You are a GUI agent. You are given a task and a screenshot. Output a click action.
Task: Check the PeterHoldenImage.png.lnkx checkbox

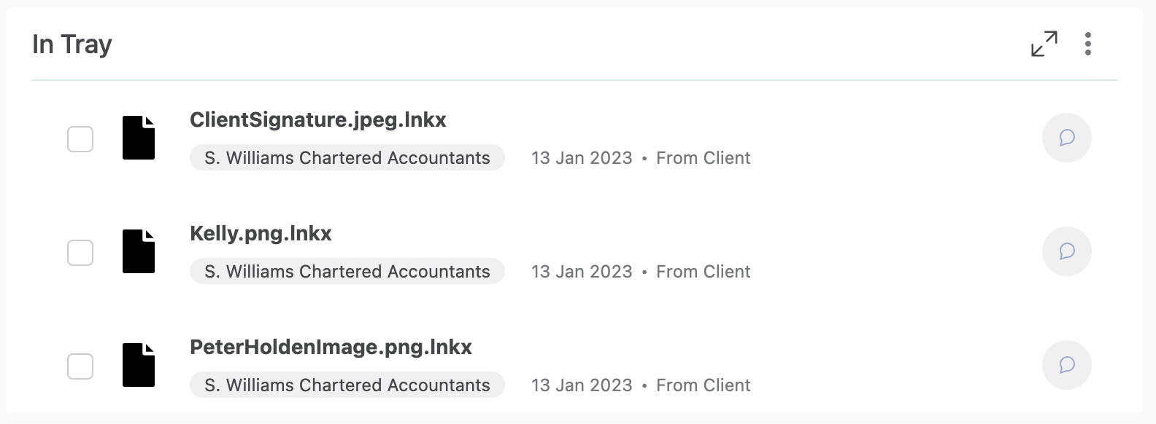(x=80, y=366)
